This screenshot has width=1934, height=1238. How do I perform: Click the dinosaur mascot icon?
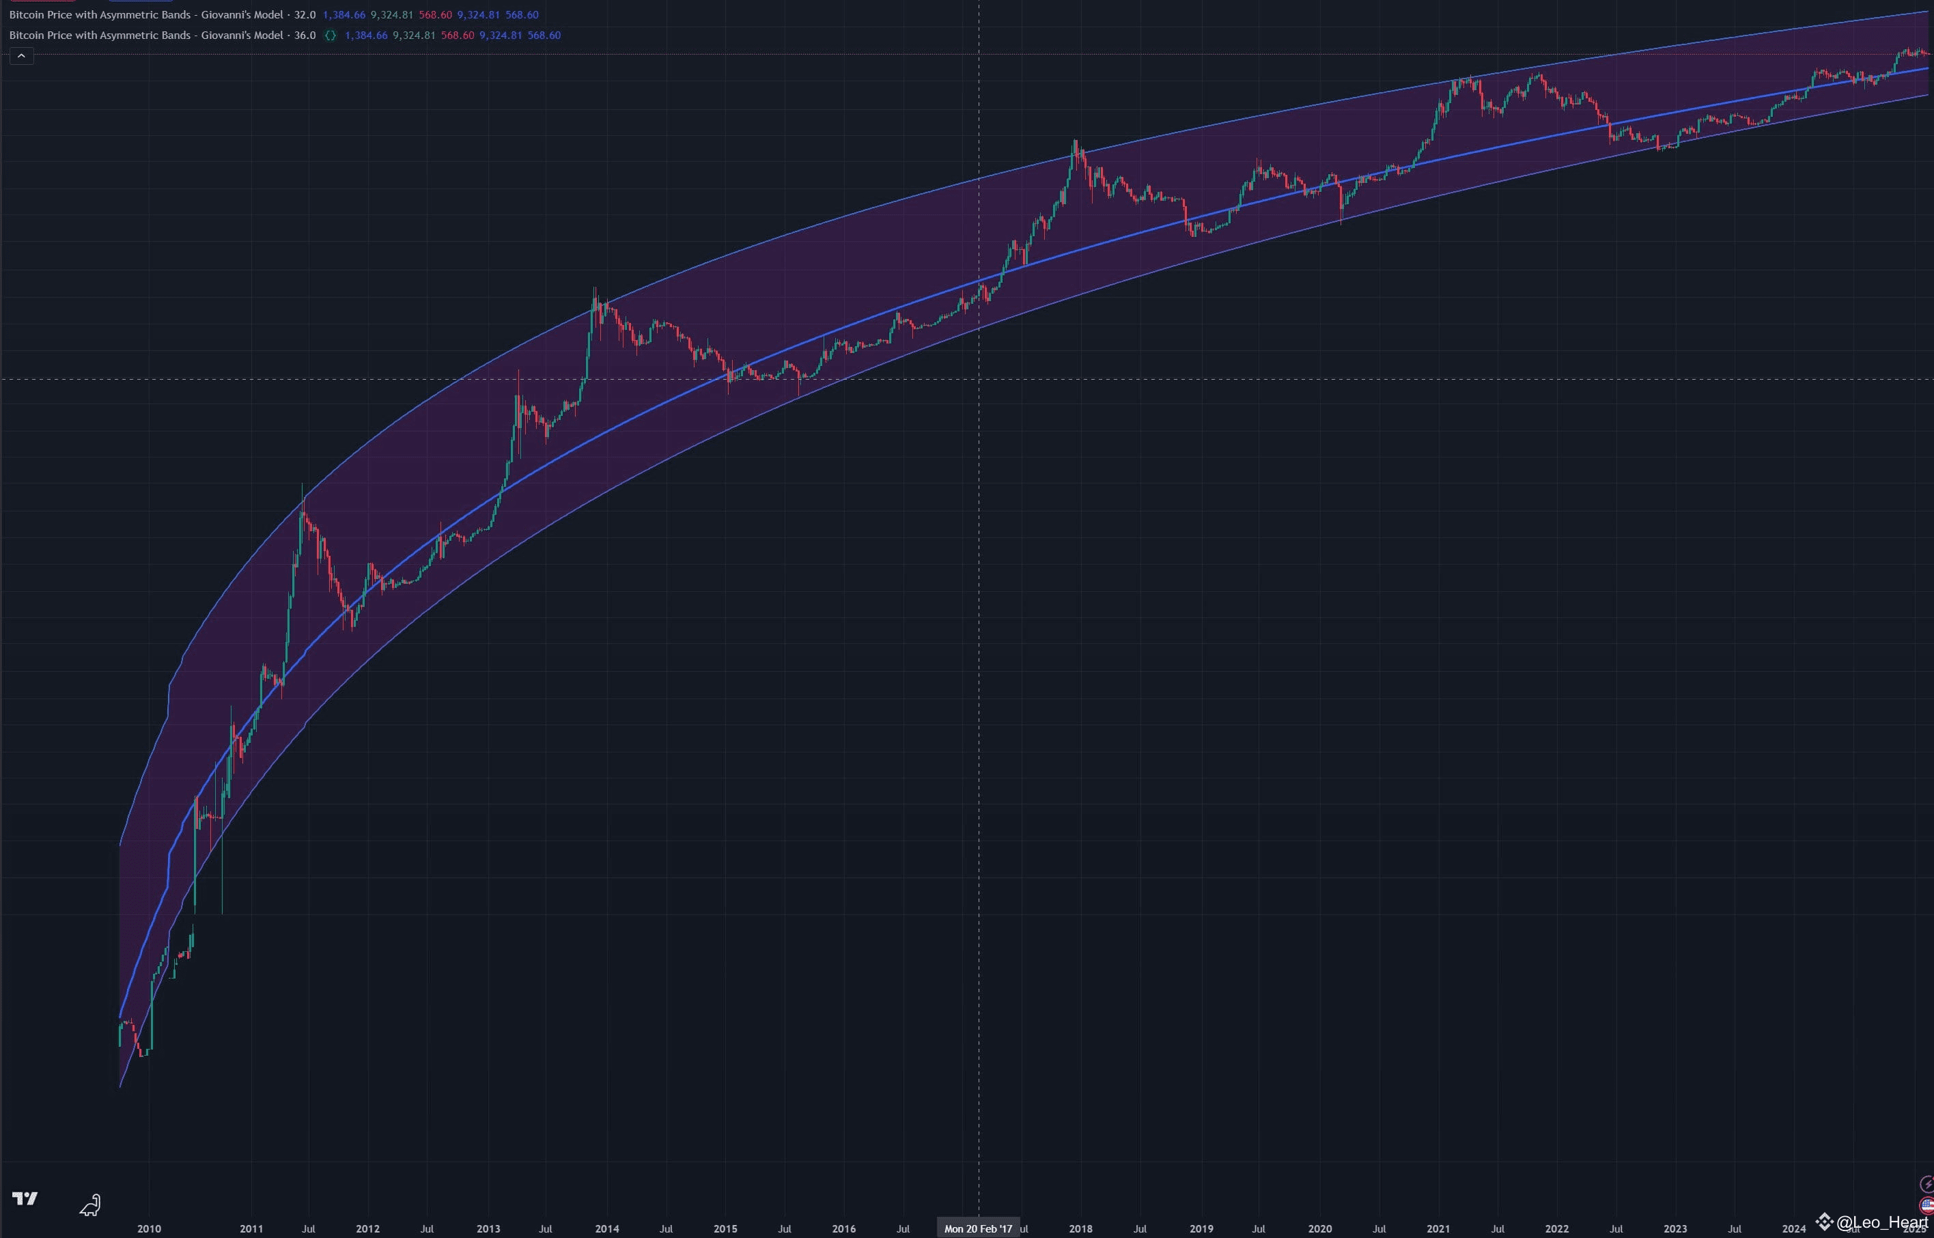point(90,1205)
